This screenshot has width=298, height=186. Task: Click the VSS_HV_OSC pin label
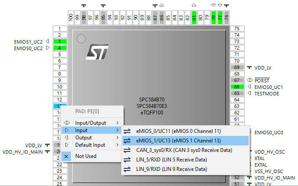point(269,171)
